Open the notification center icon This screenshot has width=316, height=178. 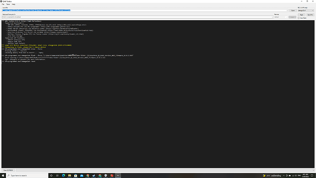coord(312,176)
